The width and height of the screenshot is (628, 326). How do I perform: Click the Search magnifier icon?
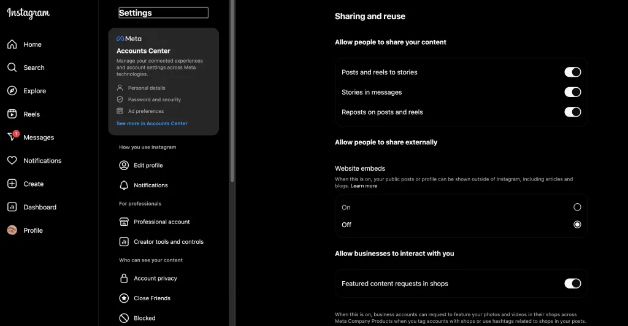click(12, 68)
